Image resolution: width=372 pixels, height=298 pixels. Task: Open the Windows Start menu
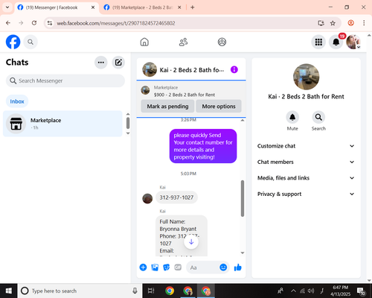(x=9, y=291)
